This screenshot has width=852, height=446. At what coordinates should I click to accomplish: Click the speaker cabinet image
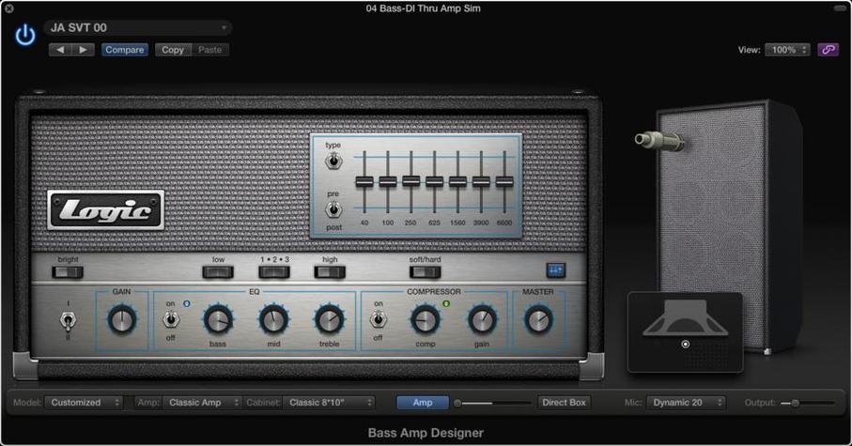728,225
